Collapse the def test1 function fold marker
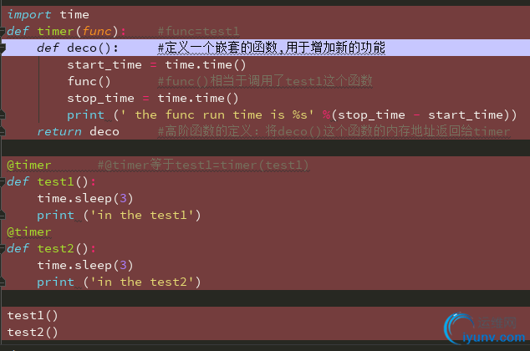 [3, 182]
